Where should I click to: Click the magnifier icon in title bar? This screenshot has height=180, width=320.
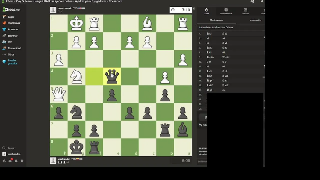tap(262, 1)
